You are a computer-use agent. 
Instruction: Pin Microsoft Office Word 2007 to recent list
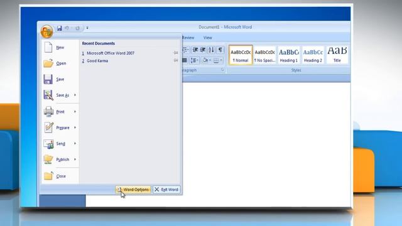(x=176, y=53)
